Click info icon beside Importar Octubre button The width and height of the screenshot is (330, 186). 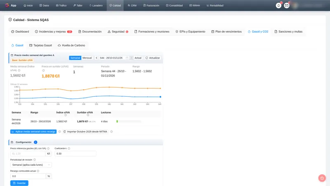[x=111, y=131]
